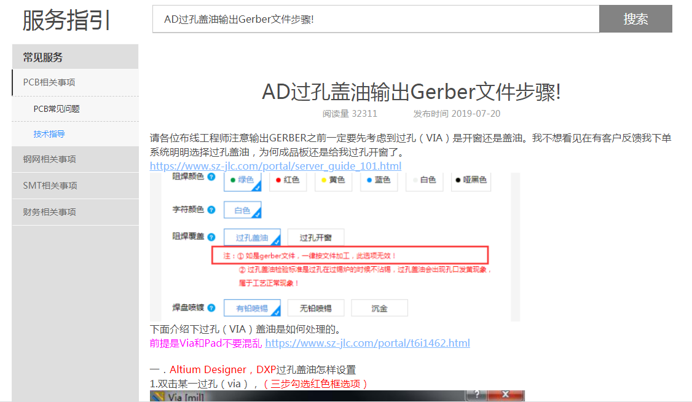Click into the search input field
The height and width of the screenshot is (402, 692).
coord(375,19)
